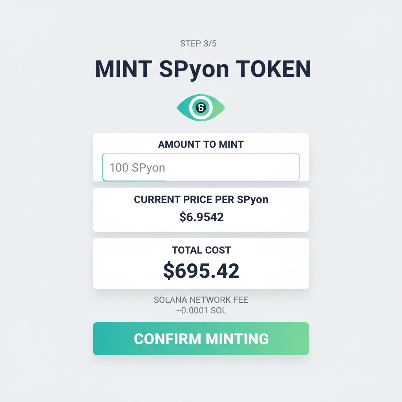Select the CURRENT PRICE PER SPyon card
The height and width of the screenshot is (402, 402).
click(x=201, y=209)
